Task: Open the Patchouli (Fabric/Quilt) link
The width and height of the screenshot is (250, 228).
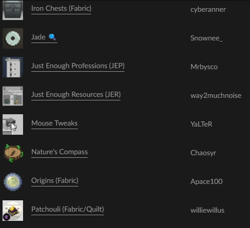Action: pyautogui.click(x=68, y=210)
